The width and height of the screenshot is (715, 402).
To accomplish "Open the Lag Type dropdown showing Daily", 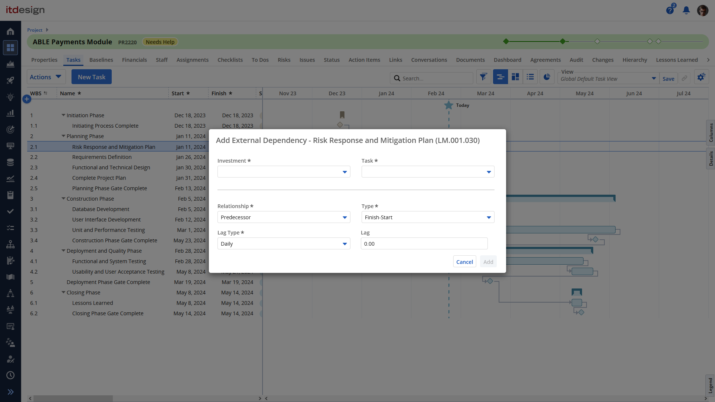I will (x=284, y=243).
